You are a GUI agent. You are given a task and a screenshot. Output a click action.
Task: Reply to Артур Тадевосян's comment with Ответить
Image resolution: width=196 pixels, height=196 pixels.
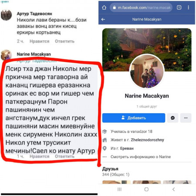[64, 41]
